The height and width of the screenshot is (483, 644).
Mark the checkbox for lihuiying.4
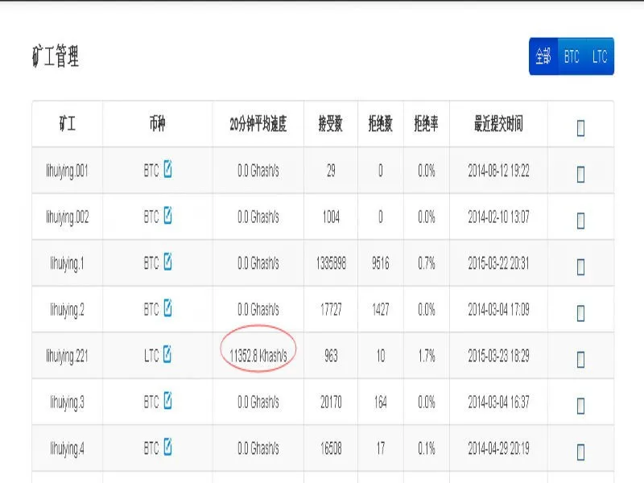point(580,452)
